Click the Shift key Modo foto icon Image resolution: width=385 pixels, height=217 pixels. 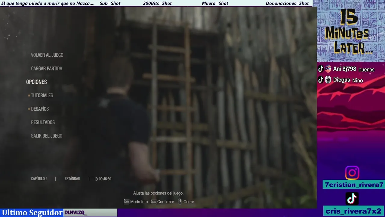tap(126, 202)
